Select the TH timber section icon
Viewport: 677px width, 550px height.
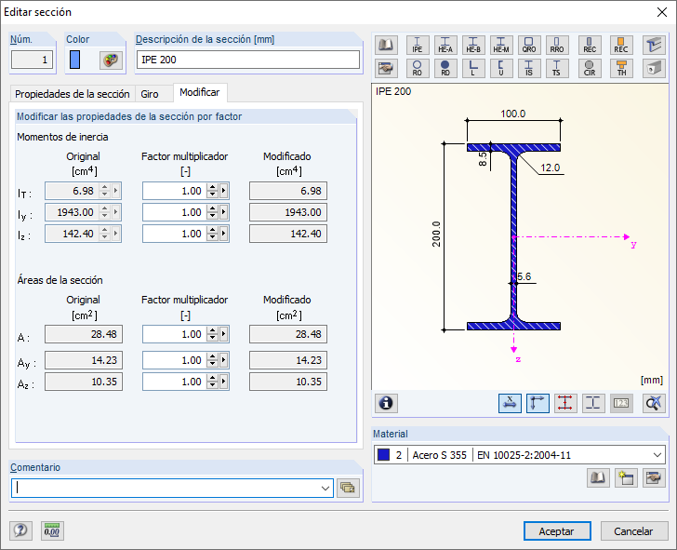click(x=621, y=68)
